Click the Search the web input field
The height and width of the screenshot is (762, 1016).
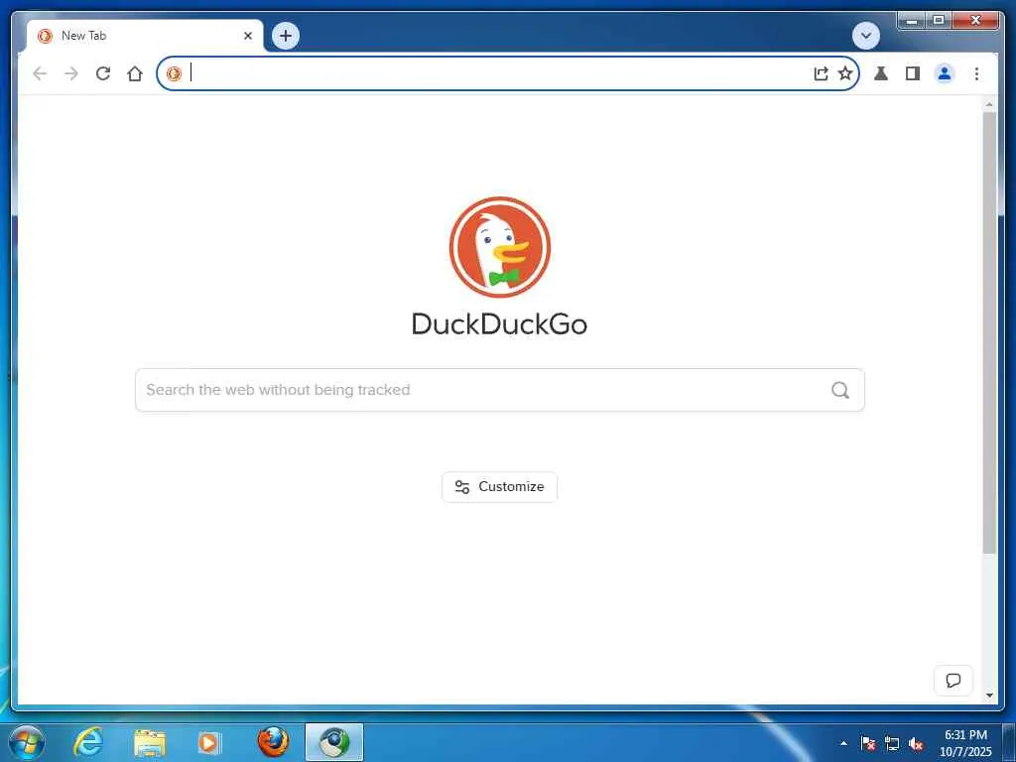point(500,390)
